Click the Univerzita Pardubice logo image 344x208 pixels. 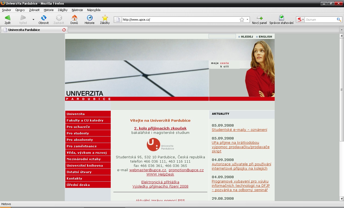tap(160, 145)
